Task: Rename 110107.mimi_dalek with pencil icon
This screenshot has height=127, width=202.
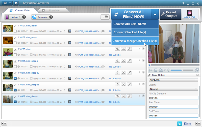Action: pyautogui.click(x=15, y=26)
